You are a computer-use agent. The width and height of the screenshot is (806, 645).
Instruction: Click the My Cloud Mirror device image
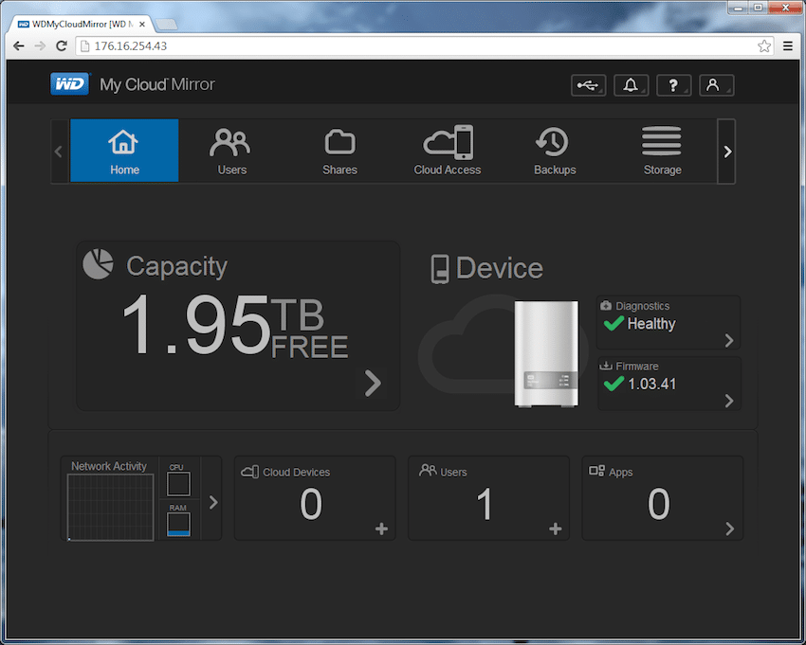point(546,354)
